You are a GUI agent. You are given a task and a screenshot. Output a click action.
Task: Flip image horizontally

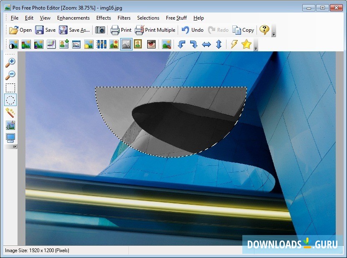pyautogui.click(x=206, y=44)
